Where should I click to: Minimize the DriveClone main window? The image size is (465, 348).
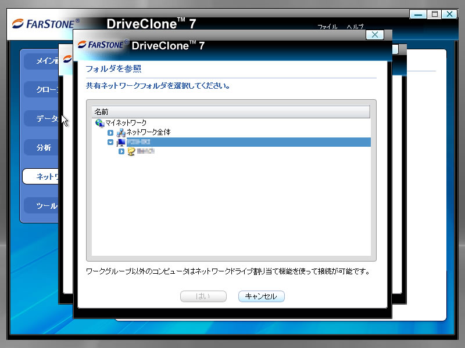418,14
